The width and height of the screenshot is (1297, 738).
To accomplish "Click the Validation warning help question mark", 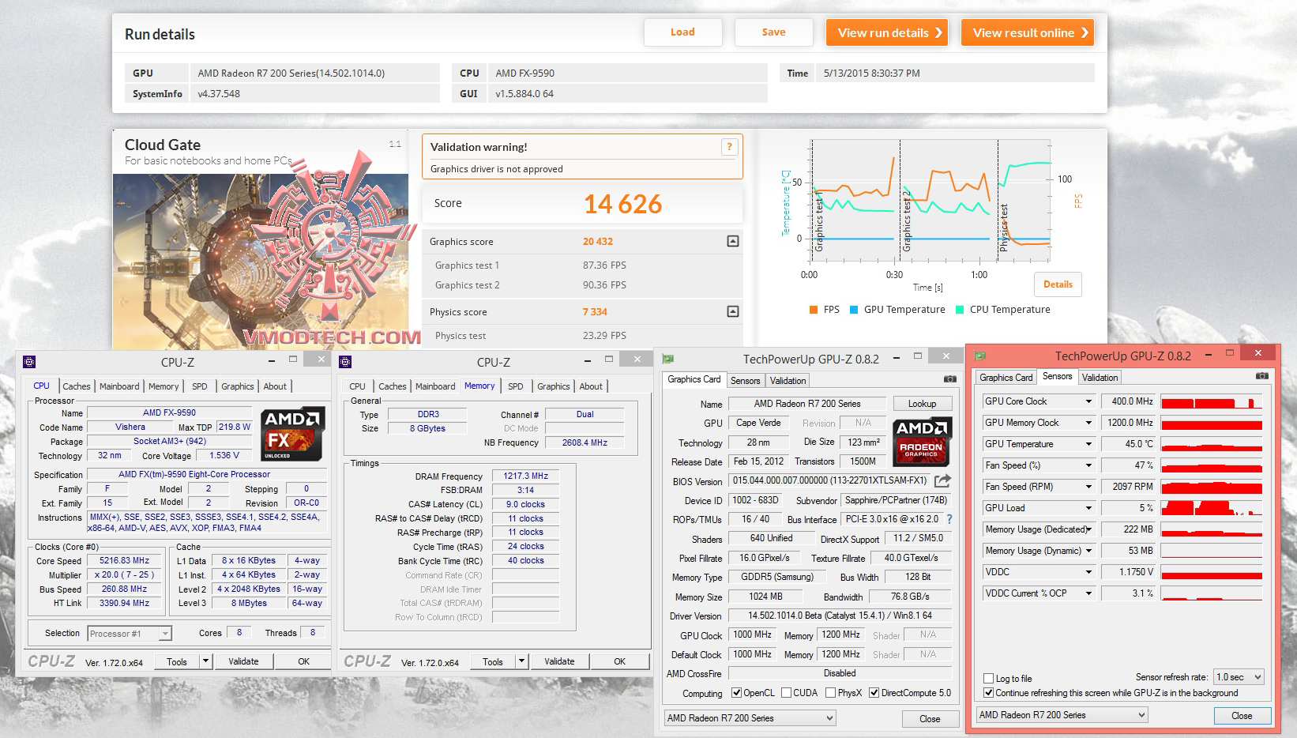I will pos(729,146).
